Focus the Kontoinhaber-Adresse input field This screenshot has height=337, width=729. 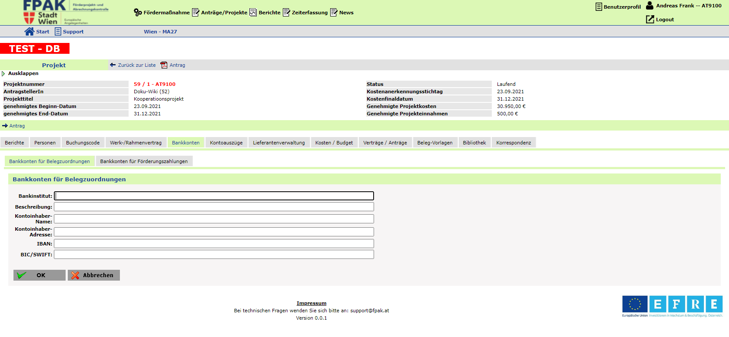(x=214, y=232)
